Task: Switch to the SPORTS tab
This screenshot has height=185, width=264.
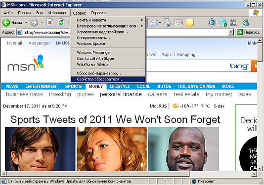Action: (x=73, y=86)
